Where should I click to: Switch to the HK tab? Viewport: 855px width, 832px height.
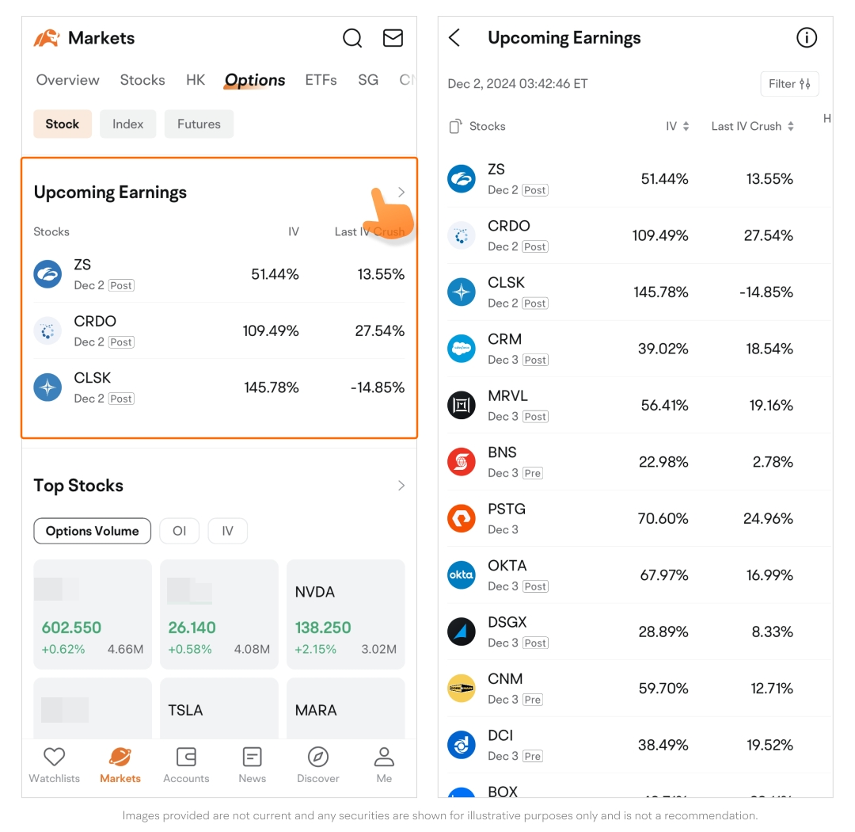[x=196, y=80]
